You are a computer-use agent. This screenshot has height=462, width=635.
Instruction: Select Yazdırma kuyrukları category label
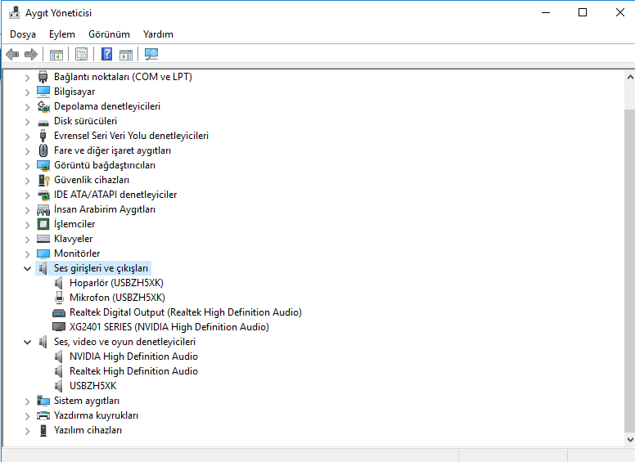96,415
